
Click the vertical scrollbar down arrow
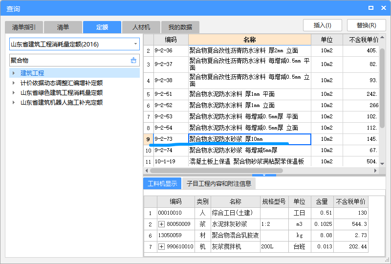click(x=382, y=164)
